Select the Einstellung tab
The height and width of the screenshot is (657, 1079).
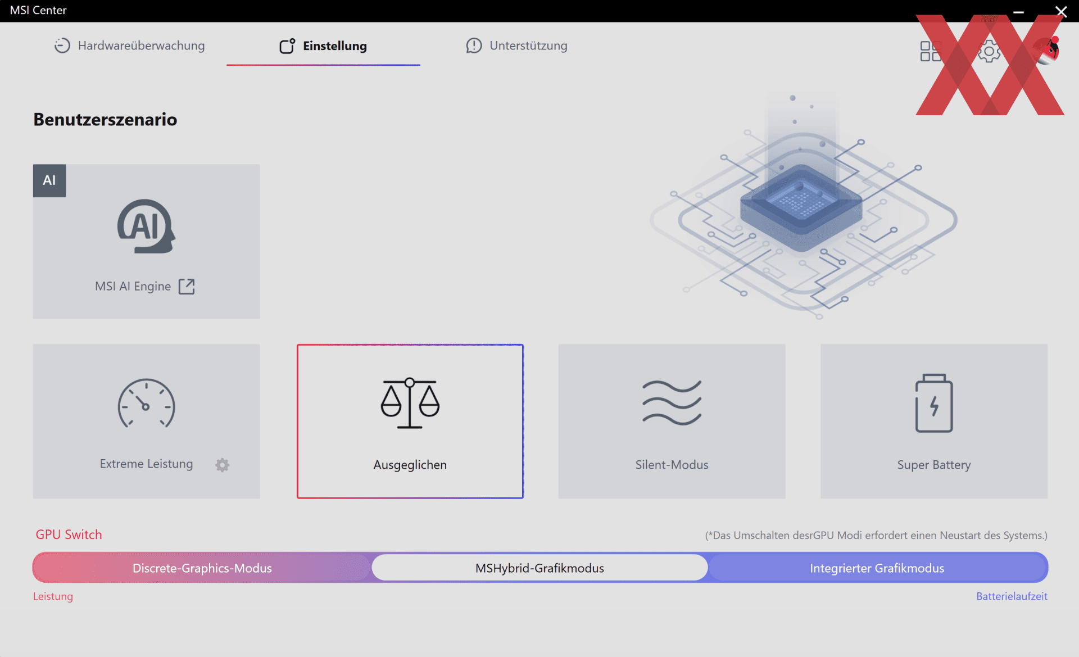323,46
